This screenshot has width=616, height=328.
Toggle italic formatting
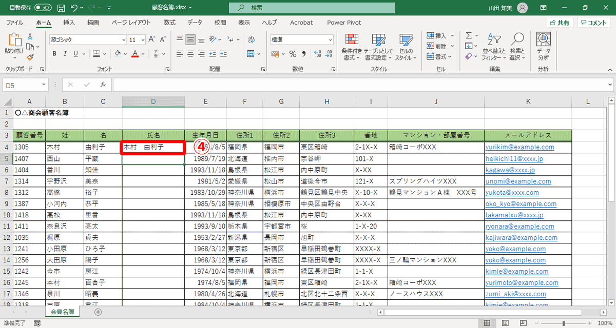[x=65, y=54]
